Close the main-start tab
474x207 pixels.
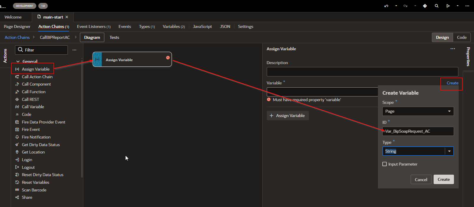[x=67, y=17]
